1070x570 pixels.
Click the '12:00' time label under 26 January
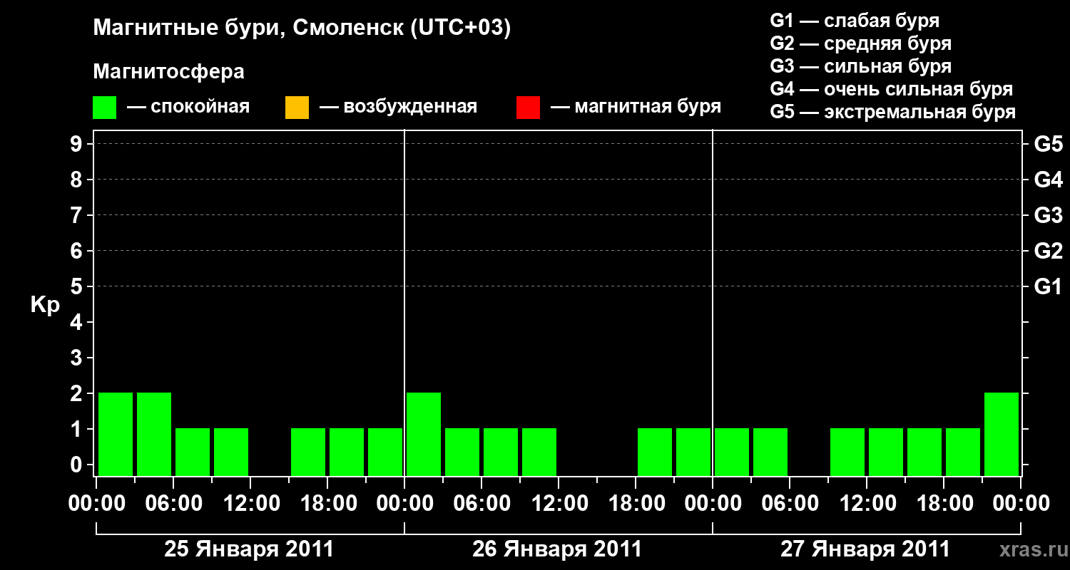click(559, 504)
